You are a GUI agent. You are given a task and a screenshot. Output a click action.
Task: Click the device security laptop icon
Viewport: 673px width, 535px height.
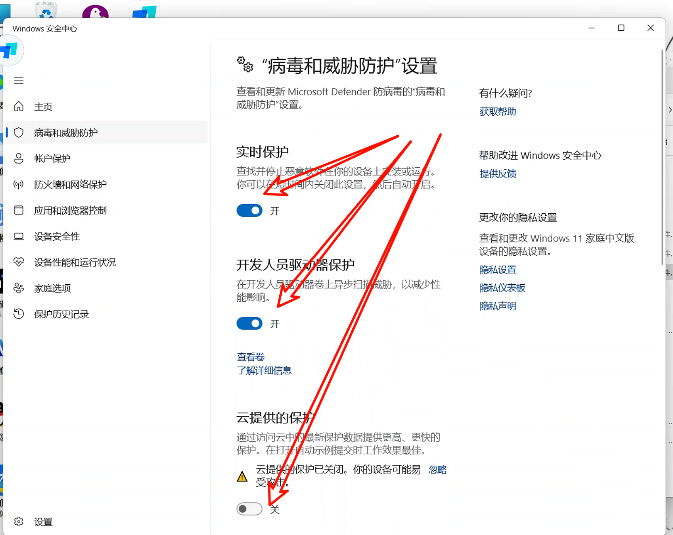(x=19, y=236)
